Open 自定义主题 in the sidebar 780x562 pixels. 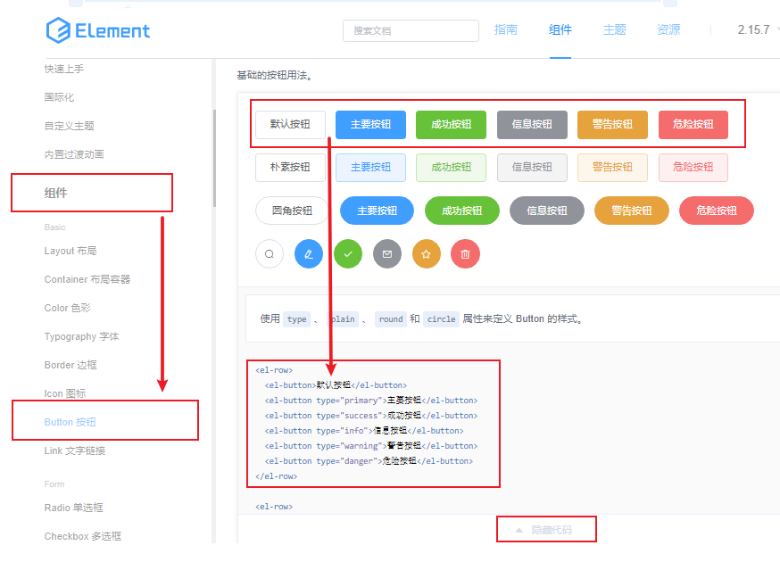pyautogui.click(x=69, y=126)
